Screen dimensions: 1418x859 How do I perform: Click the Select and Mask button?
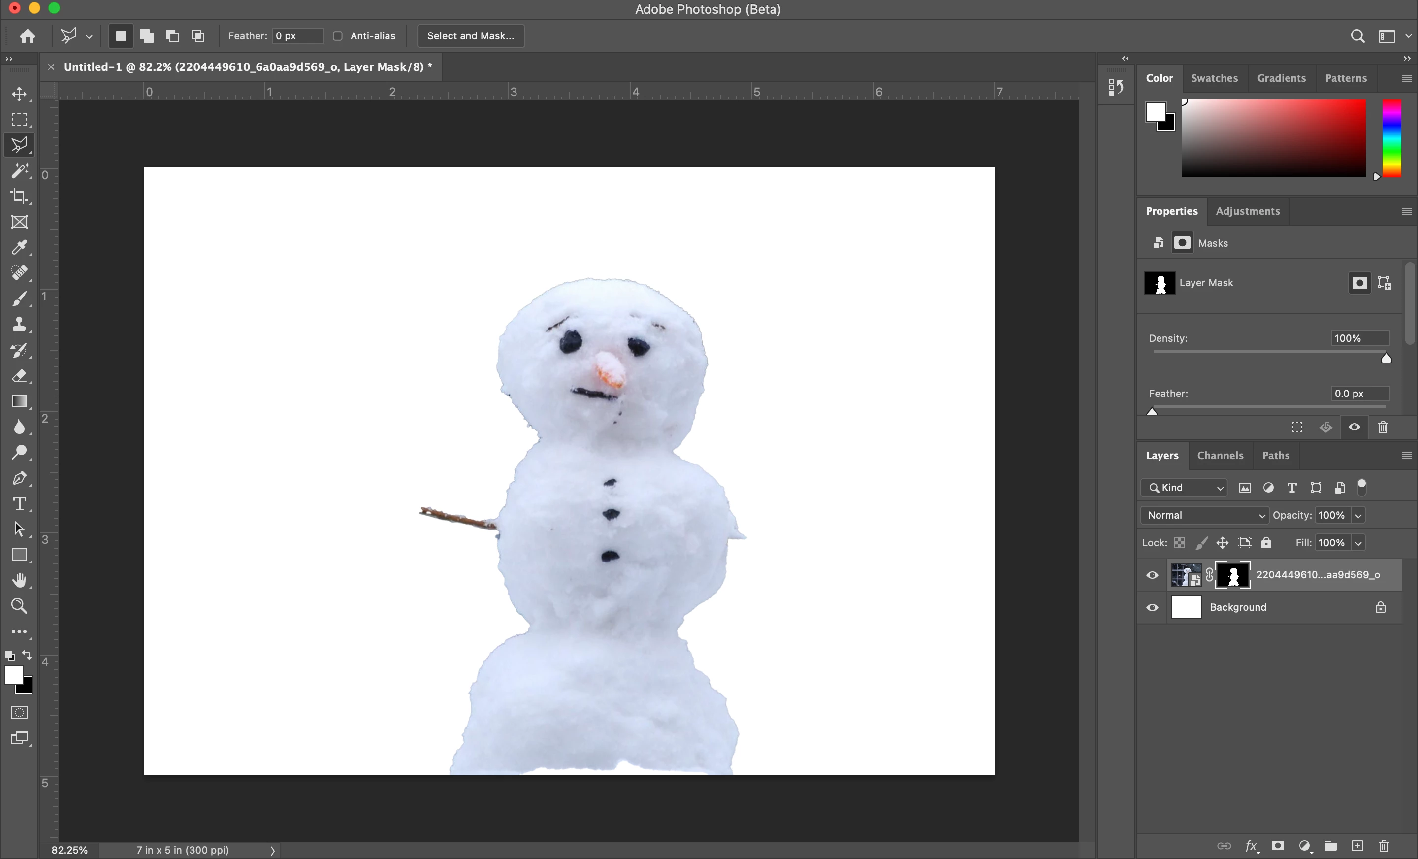(x=470, y=35)
